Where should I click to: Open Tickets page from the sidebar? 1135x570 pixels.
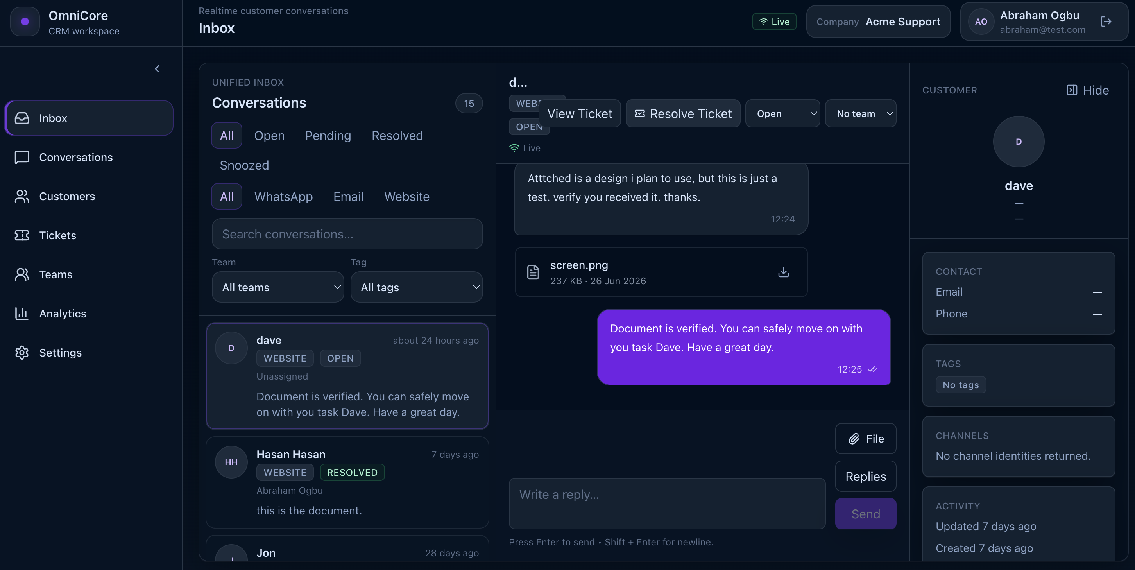click(89, 235)
